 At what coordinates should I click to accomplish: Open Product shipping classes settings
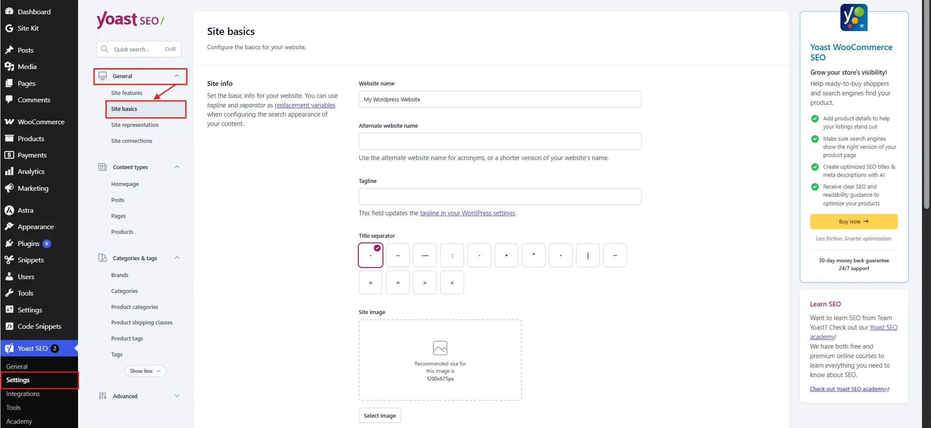(x=142, y=322)
